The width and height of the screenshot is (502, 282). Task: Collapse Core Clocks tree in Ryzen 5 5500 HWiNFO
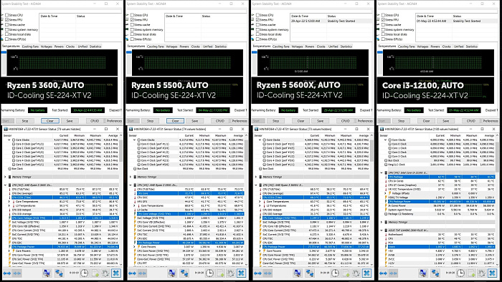(135, 140)
